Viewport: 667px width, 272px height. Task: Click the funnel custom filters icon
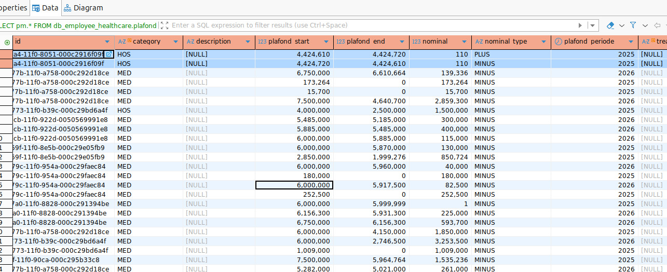(633, 25)
